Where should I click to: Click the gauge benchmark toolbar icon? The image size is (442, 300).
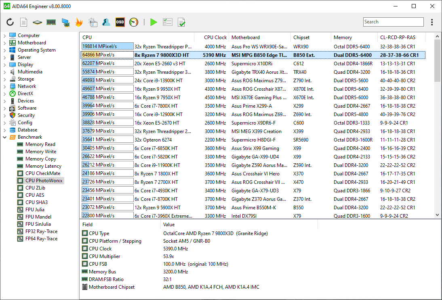134,22
